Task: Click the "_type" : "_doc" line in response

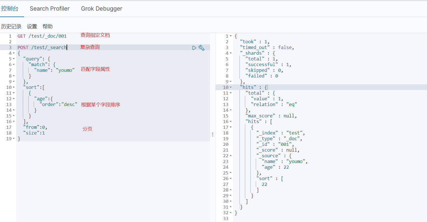Action: tap(279, 139)
